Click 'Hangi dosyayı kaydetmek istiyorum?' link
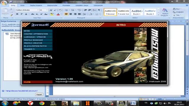Screen dimensions: 189x106 tap(22, 91)
